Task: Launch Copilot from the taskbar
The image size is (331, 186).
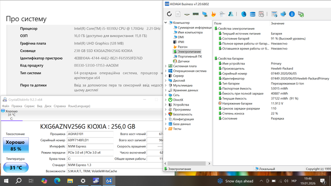Action: coord(44,181)
